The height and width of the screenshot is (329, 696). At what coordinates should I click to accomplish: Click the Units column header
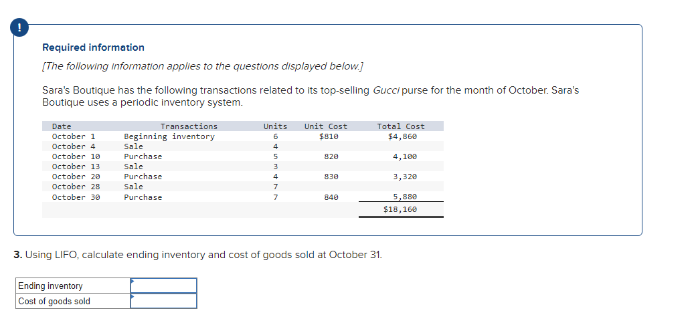275,126
